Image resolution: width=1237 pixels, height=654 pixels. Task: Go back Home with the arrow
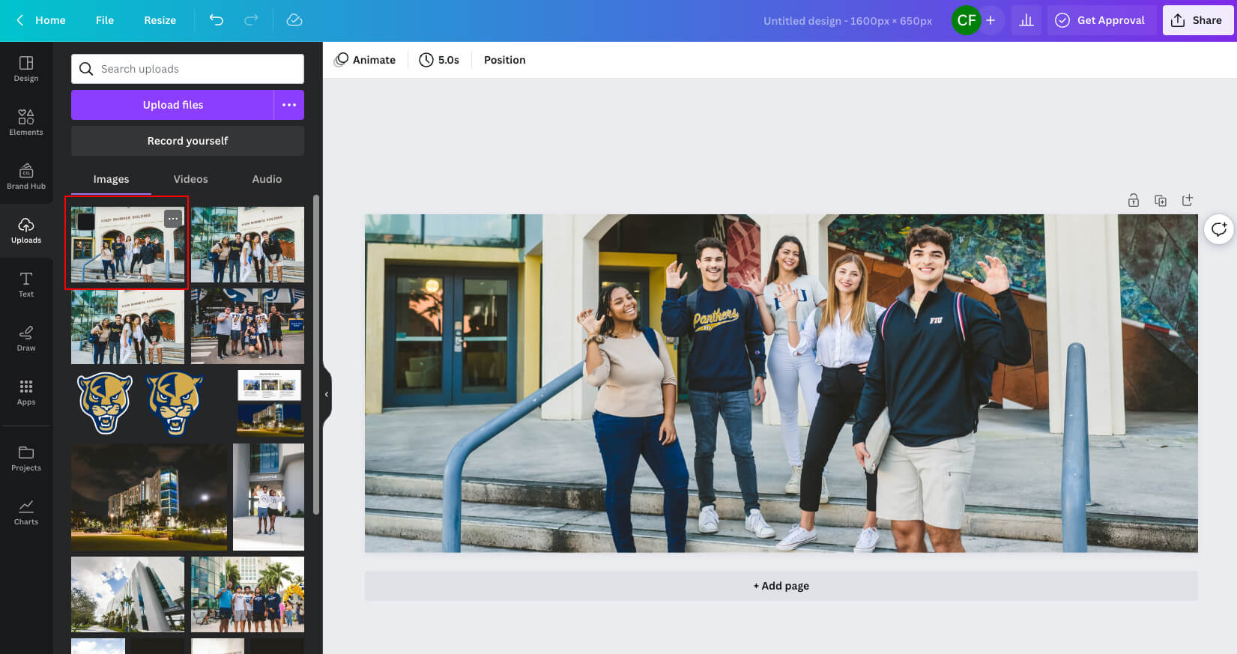coord(41,20)
